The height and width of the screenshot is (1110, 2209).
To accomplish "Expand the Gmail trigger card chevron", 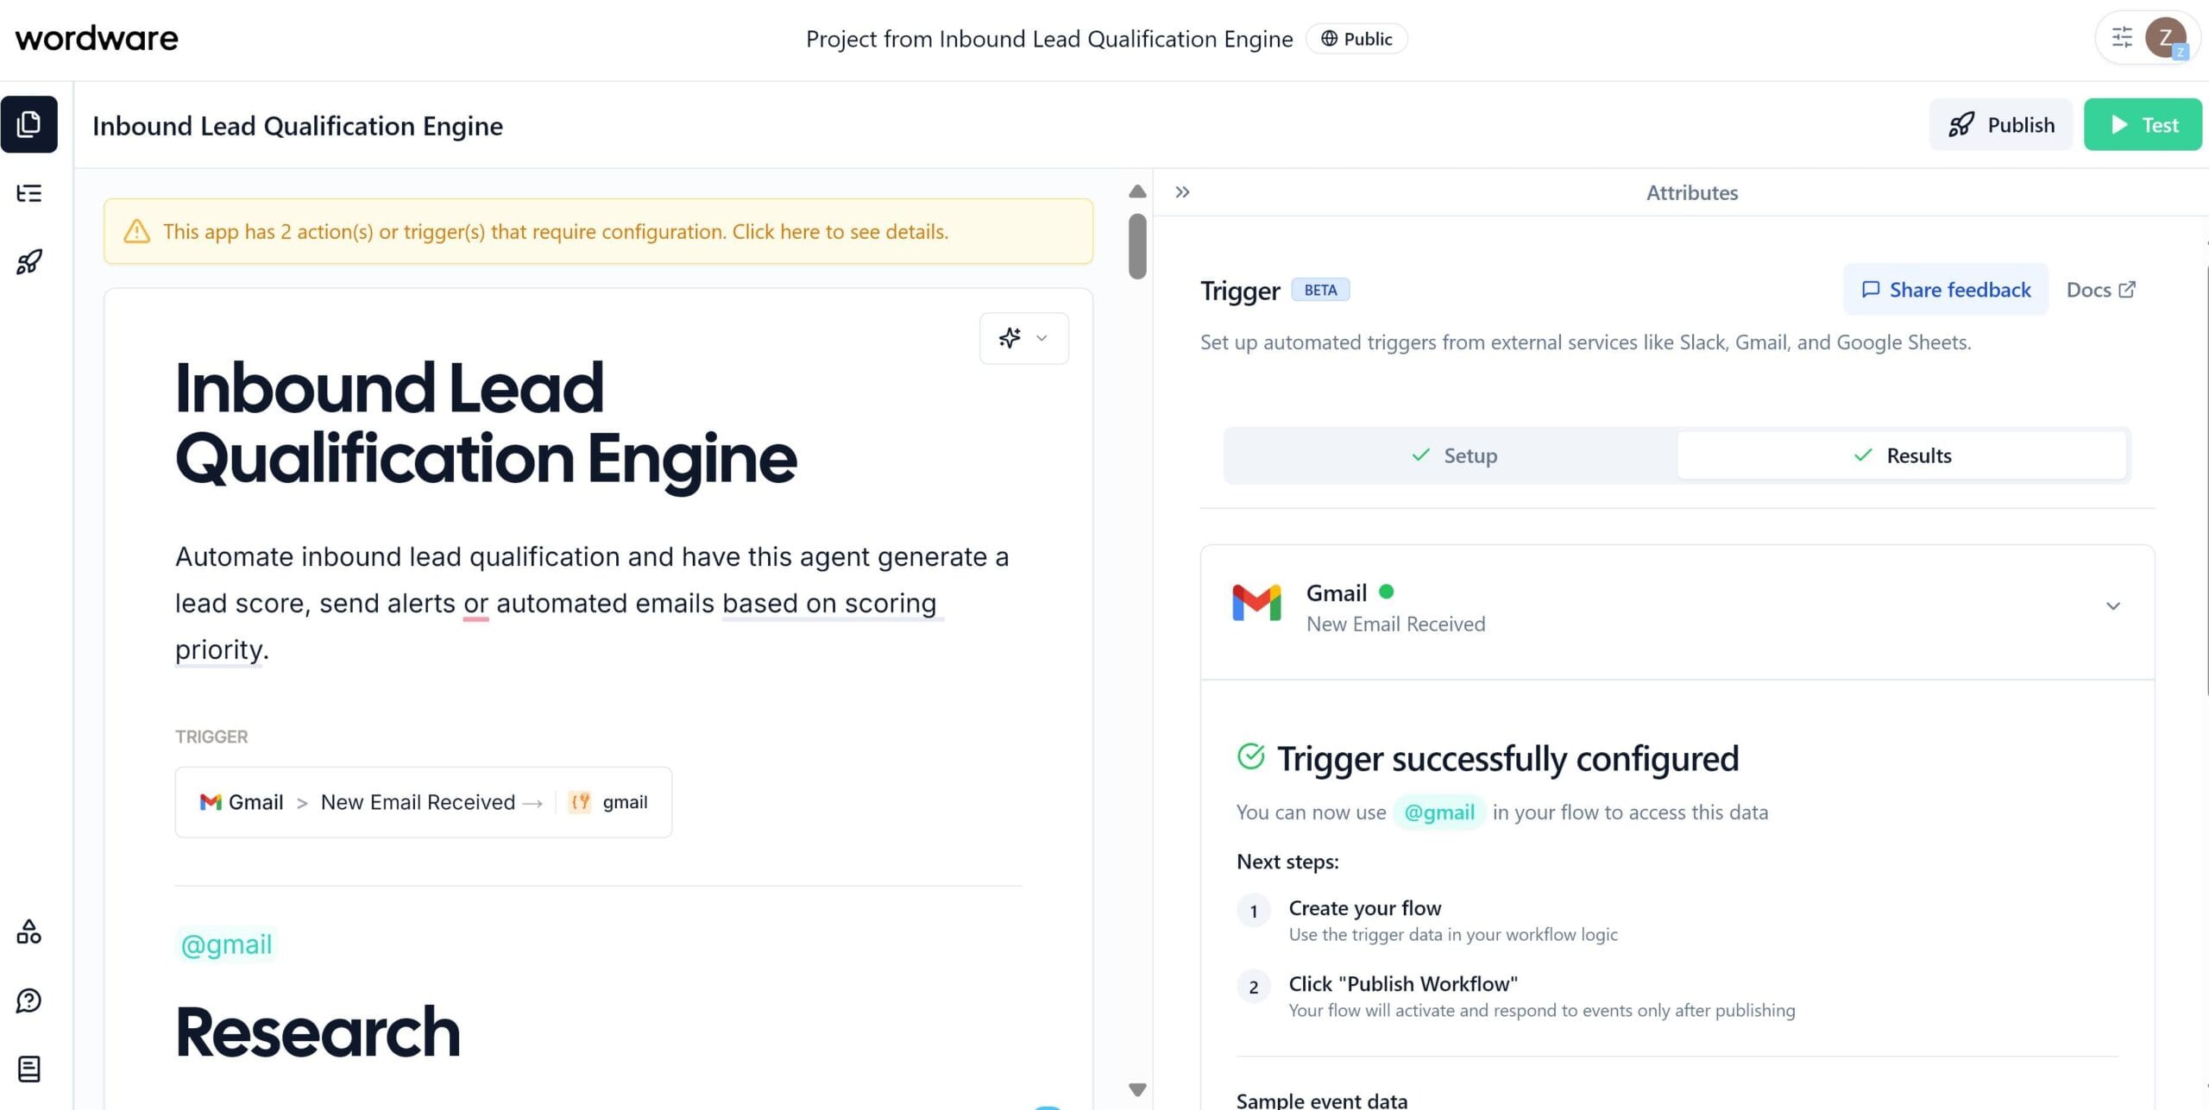I will click(2112, 606).
